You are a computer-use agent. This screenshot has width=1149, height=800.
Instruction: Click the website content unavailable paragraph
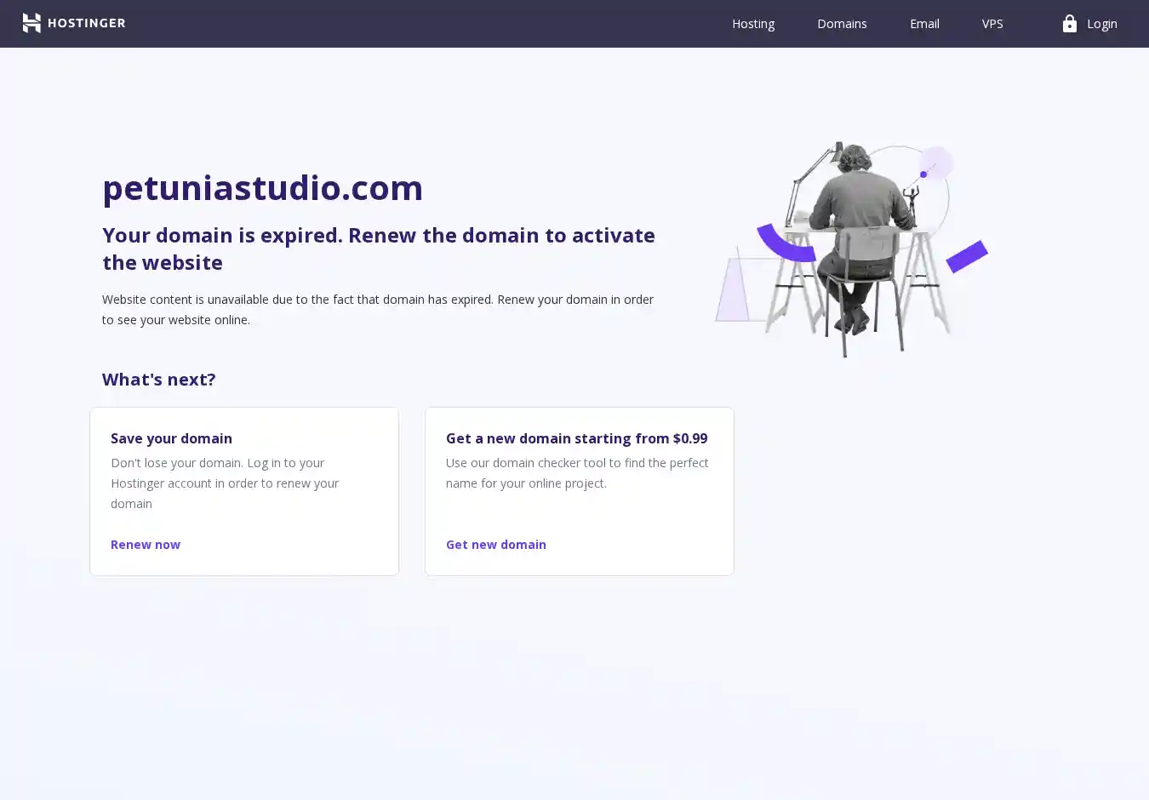(x=378, y=310)
